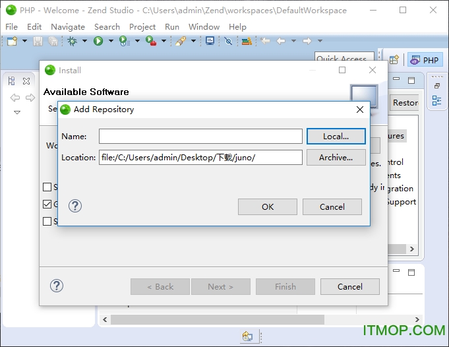Toggle the first checkbox in Install dialog
Image resolution: width=449 pixels, height=347 pixels.
click(47, 187)
